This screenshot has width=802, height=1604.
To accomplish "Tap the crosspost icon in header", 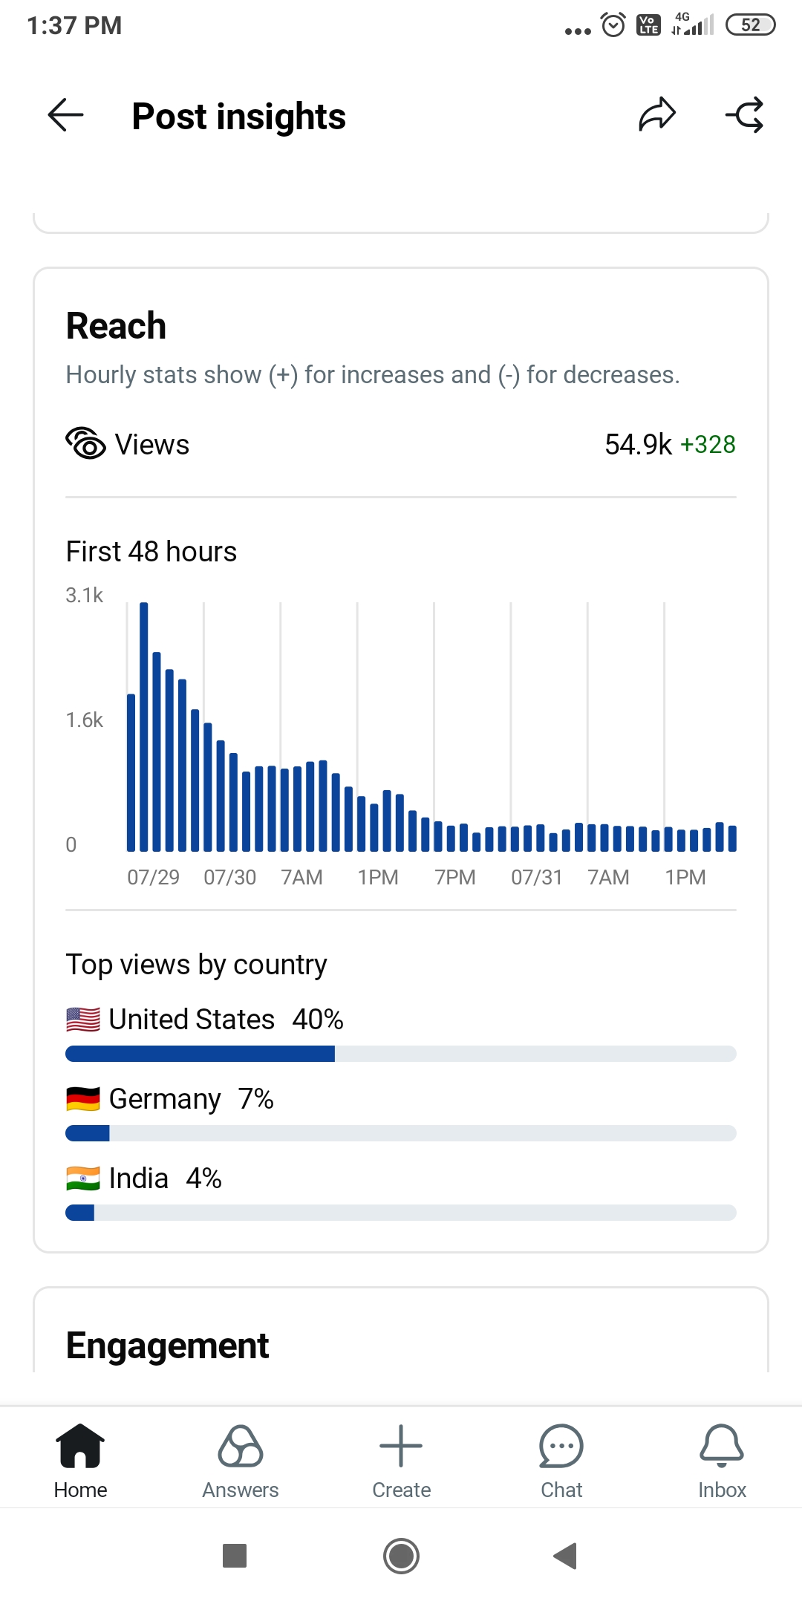I will 745,115.
